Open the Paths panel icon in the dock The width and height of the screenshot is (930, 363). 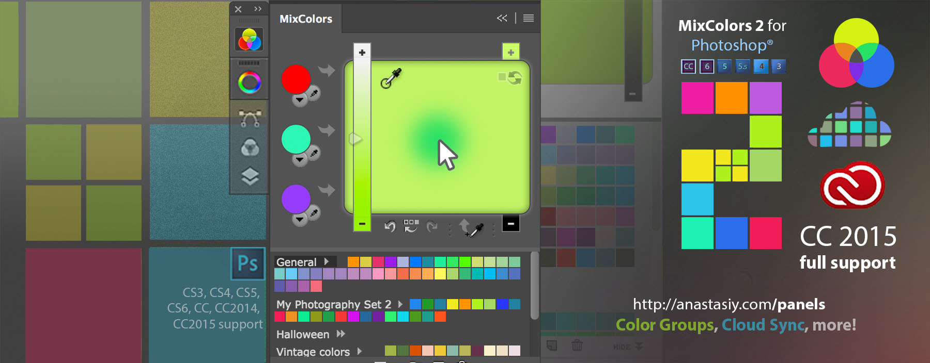click(250, 119)
